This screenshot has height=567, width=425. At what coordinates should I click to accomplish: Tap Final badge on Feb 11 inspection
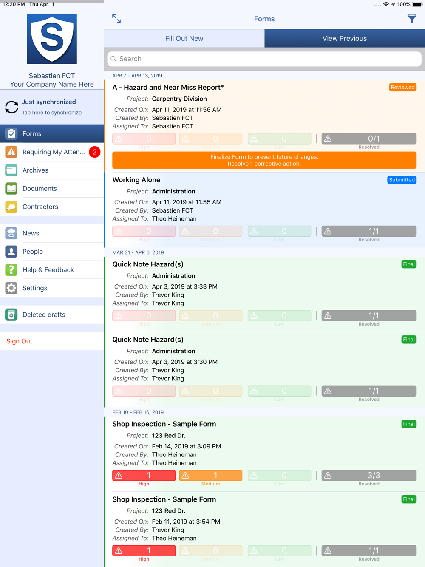pos(409,499)
